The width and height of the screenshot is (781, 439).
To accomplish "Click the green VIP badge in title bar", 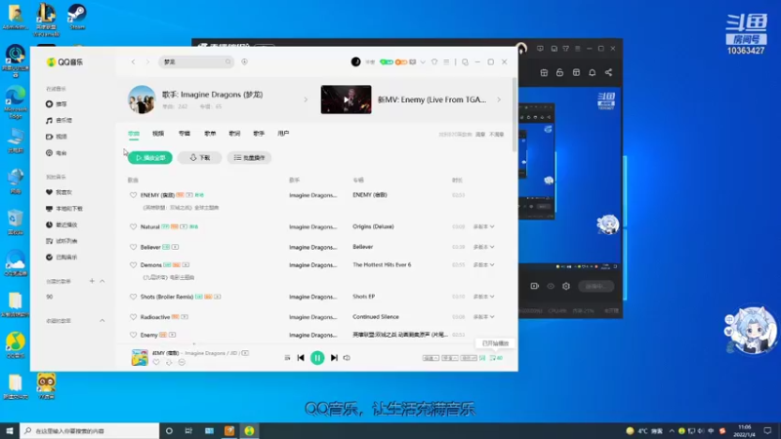I will click(x=386, y=62).
